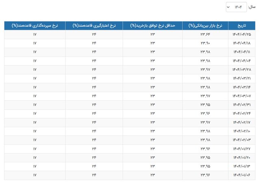The height and width of the screenshot is (183, 260).
Task: Click the date cell 1404/03/28
Action: pos(242,69)
